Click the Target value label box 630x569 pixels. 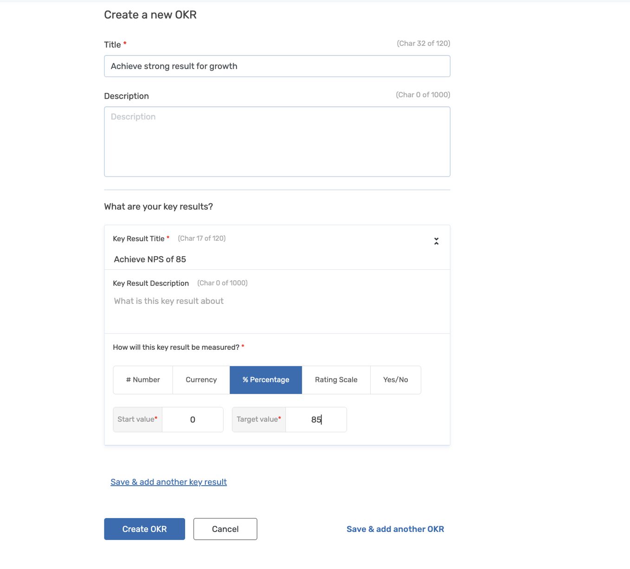258,419
